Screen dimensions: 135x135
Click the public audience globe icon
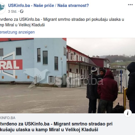[22, 11]
